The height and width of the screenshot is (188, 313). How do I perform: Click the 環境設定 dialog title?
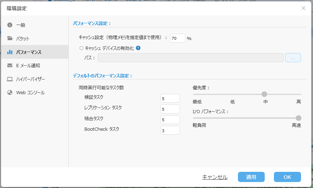pos(17,8)
